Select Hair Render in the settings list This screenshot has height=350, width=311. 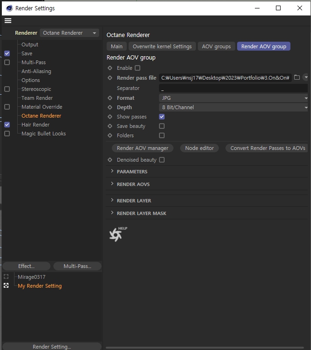pos(36,125)
